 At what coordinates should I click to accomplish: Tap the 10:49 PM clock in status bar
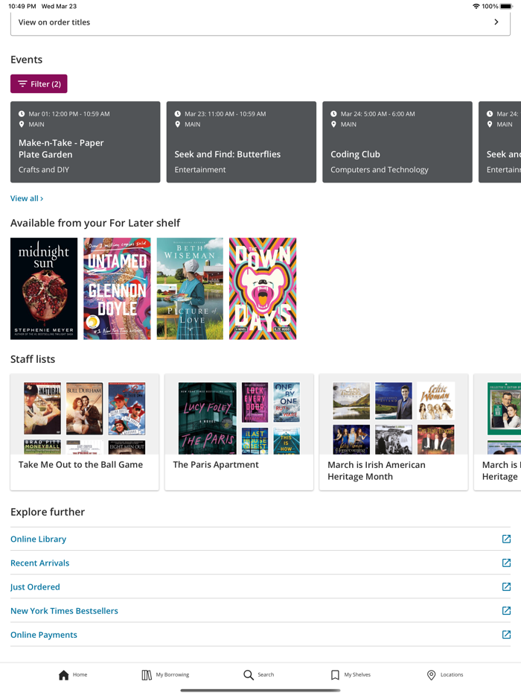coord(22,6)
